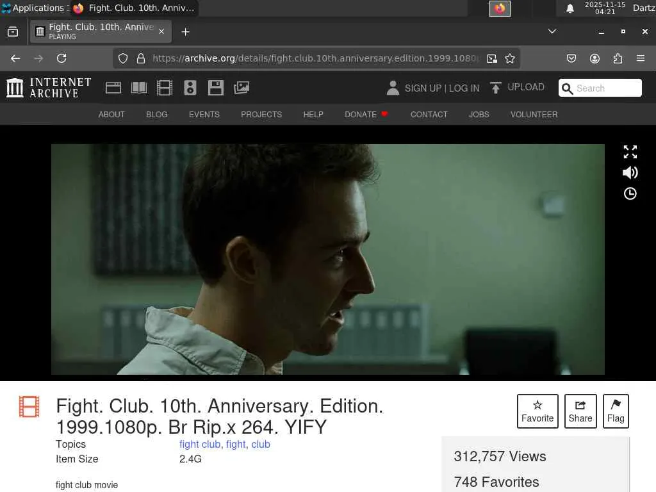
Task: Click the address bar URL
Action: tap(315, 58)
